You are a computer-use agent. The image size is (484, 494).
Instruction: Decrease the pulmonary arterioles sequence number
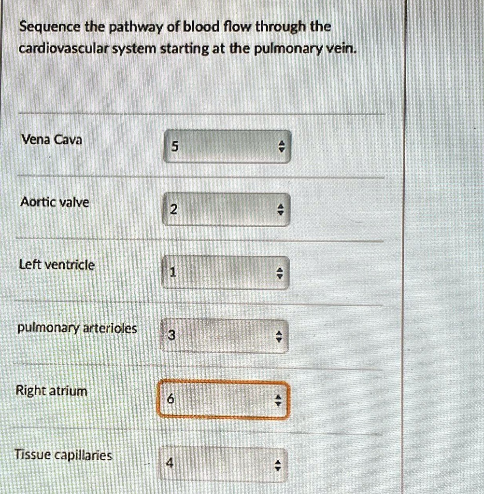click(x=279, y=339)
